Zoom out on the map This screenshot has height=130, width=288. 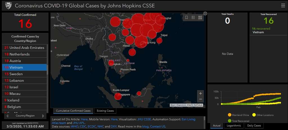coord(200,99)
